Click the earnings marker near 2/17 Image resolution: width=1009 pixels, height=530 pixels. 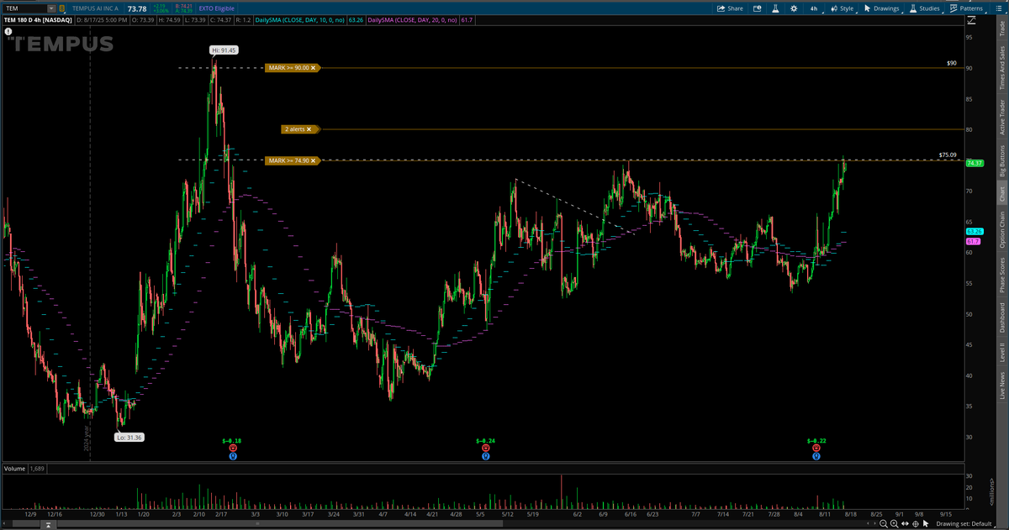(x=233, y=448)
